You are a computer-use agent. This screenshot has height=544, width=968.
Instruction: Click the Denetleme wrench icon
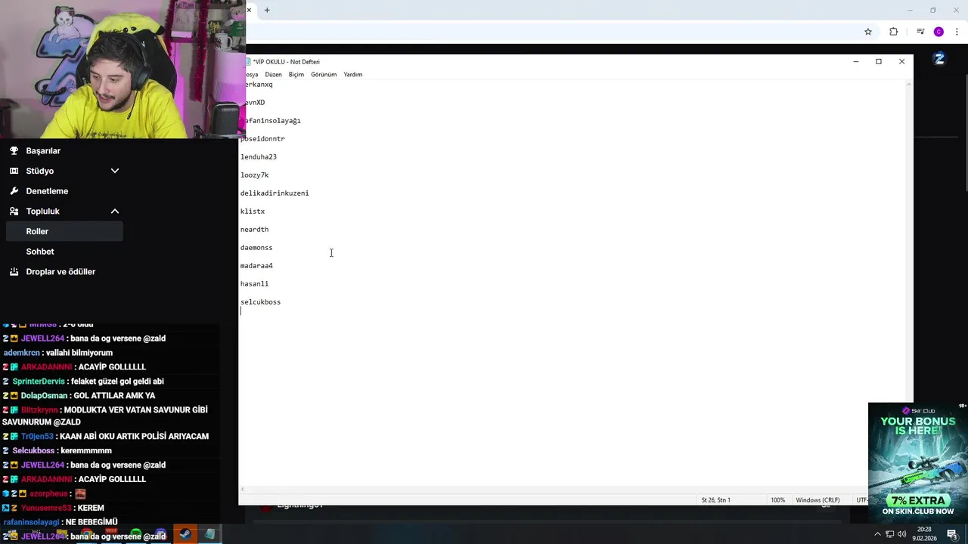pyautogui.click(x=14, y=191)
